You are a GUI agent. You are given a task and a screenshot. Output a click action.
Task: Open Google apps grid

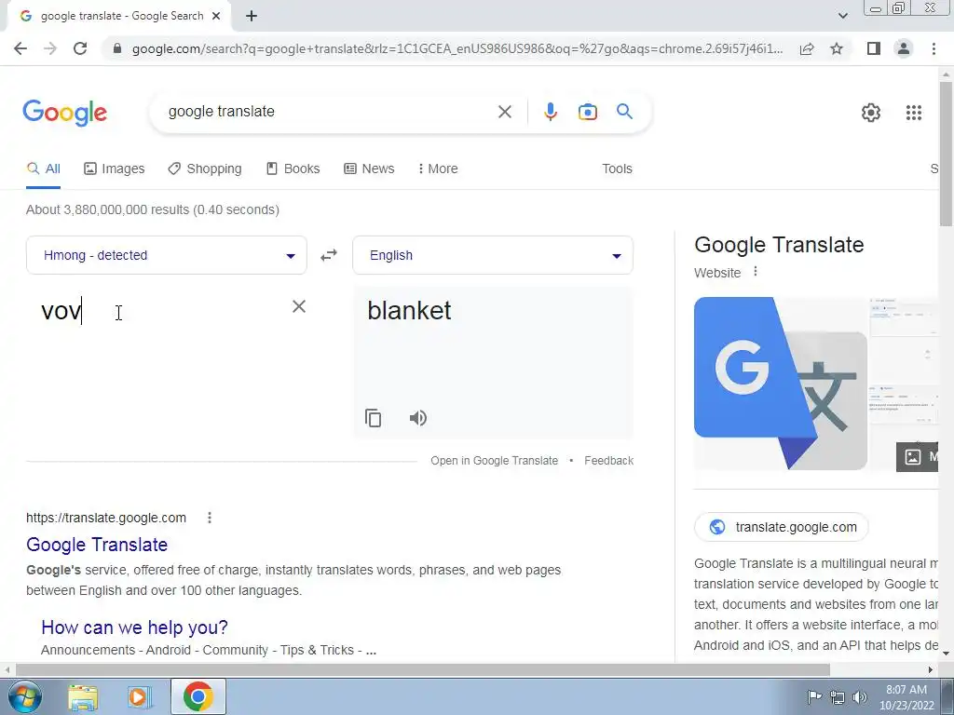coord(914,113)
